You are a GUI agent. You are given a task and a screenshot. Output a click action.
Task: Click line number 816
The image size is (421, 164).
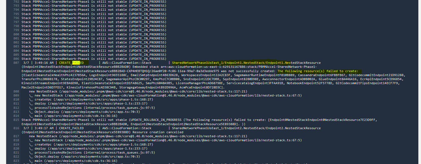(16, 128)
